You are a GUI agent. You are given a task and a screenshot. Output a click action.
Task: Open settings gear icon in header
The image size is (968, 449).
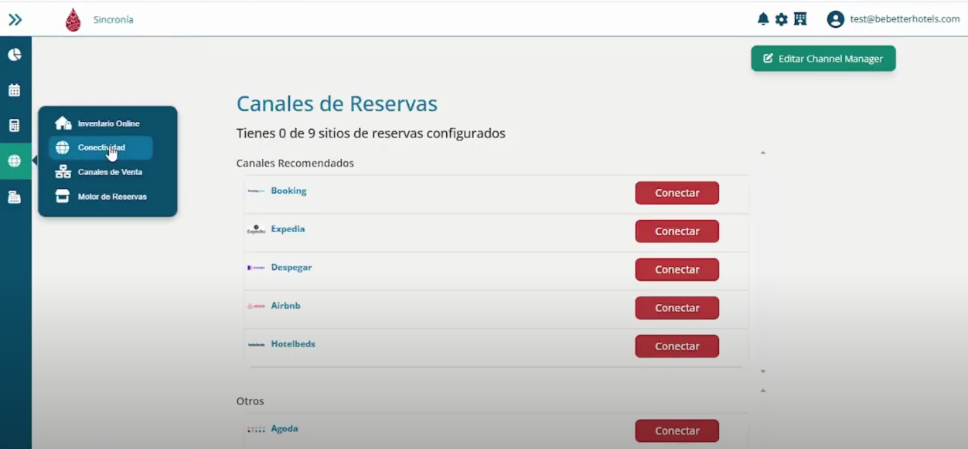point(782,19)
